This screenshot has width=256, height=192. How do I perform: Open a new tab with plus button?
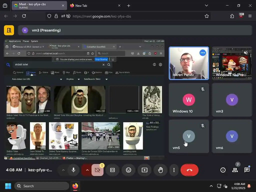(128, 6)
